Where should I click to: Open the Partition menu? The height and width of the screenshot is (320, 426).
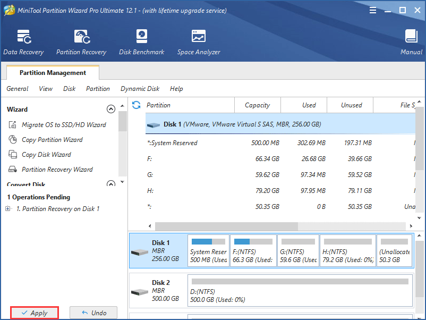point(98,89)
